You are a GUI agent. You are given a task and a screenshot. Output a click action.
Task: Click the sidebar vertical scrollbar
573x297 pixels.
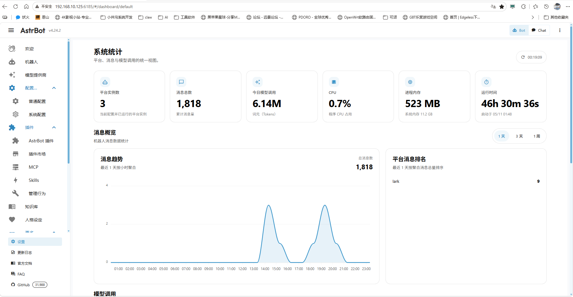(x=69, y=102)
